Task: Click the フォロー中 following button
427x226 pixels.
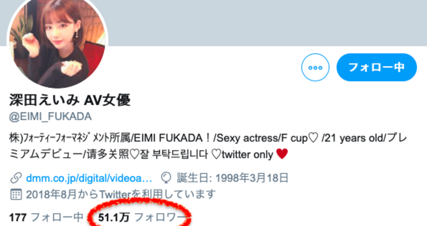Action: (377, 67)
